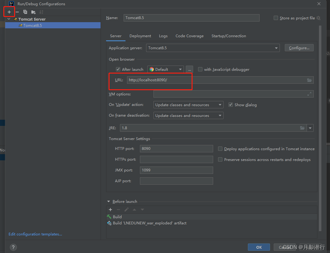Toggle the Show dialog checkbox
The height and width of the screenshot is (253, 330).
point(231,105)
